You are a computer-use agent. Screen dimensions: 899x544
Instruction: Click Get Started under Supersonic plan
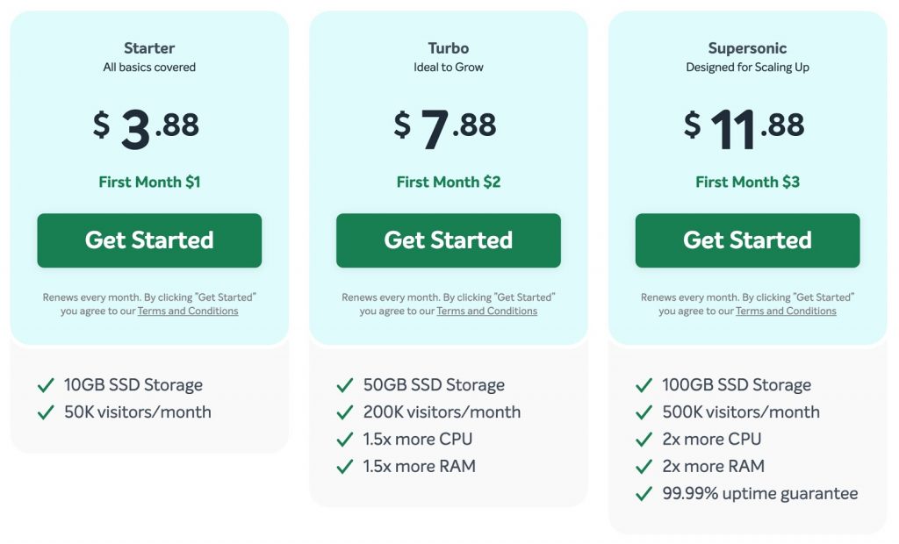tap(748, 240)
